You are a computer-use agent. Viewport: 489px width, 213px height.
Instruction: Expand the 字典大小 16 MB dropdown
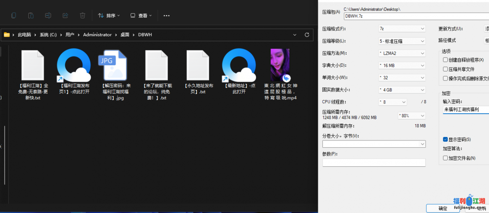402,65
